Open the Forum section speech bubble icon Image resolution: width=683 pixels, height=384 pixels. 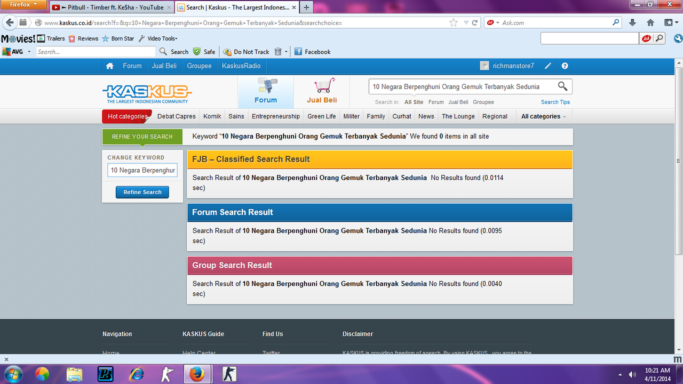pyautogui.click(x=266, y=86)
